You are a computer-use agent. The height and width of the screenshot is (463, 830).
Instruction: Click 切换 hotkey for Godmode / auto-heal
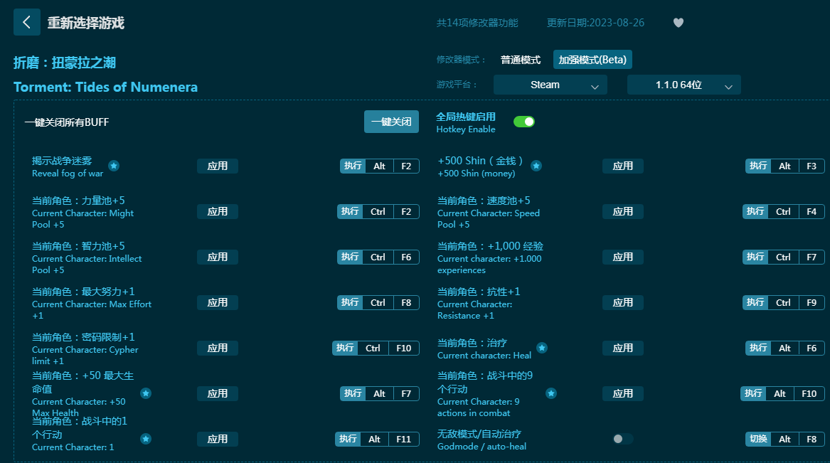[x=759, y=440]
